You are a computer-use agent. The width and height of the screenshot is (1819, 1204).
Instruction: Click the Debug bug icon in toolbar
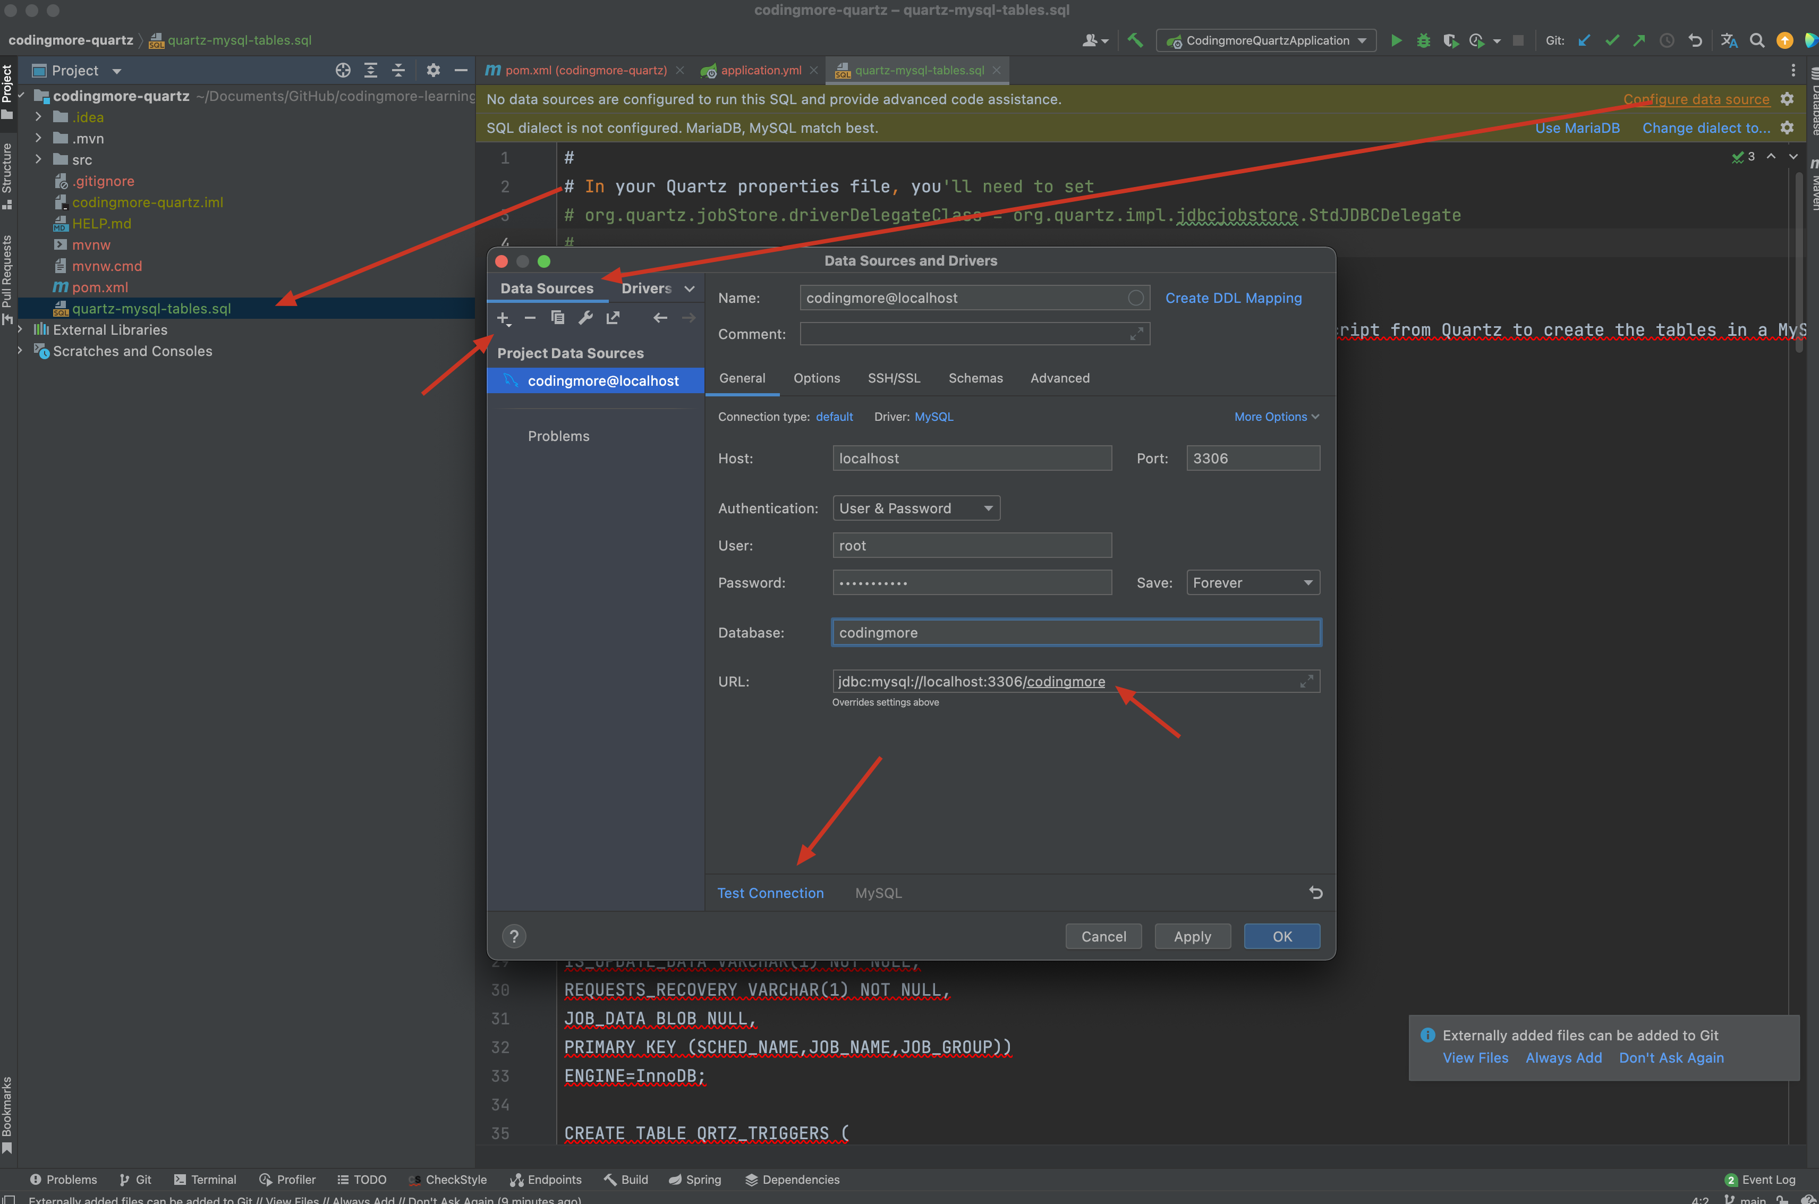click(x=1423, y=41)
